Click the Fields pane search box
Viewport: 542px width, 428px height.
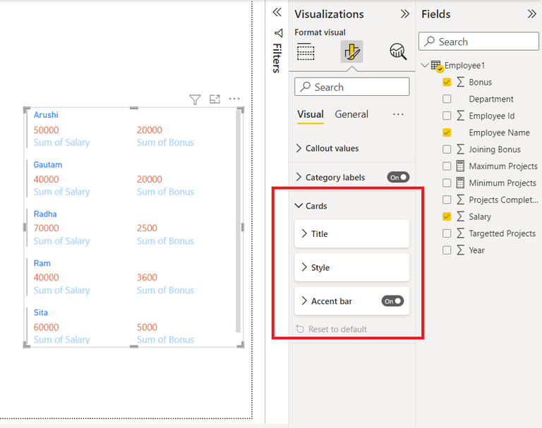478,42
